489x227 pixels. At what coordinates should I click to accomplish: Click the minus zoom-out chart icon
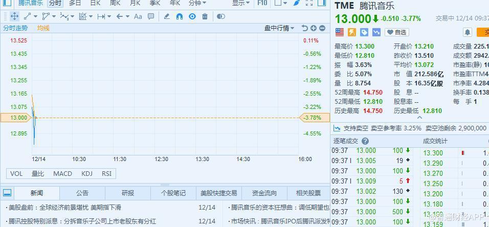coord(322,29)
